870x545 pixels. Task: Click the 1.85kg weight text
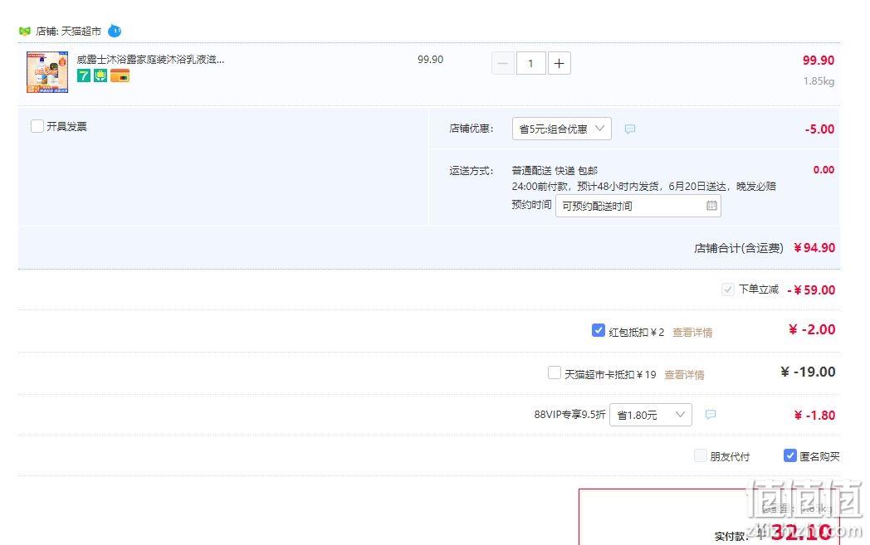819,81
